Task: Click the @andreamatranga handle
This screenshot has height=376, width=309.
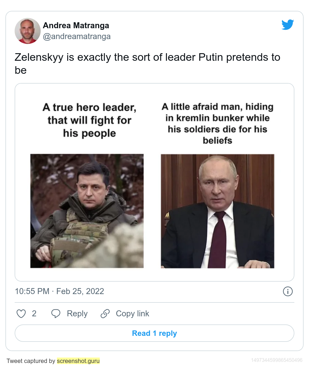Action: coord(77,36)
